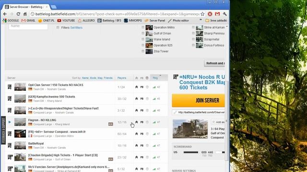Click the server Name filter input
307x172 pixels.
pos(28,27)
